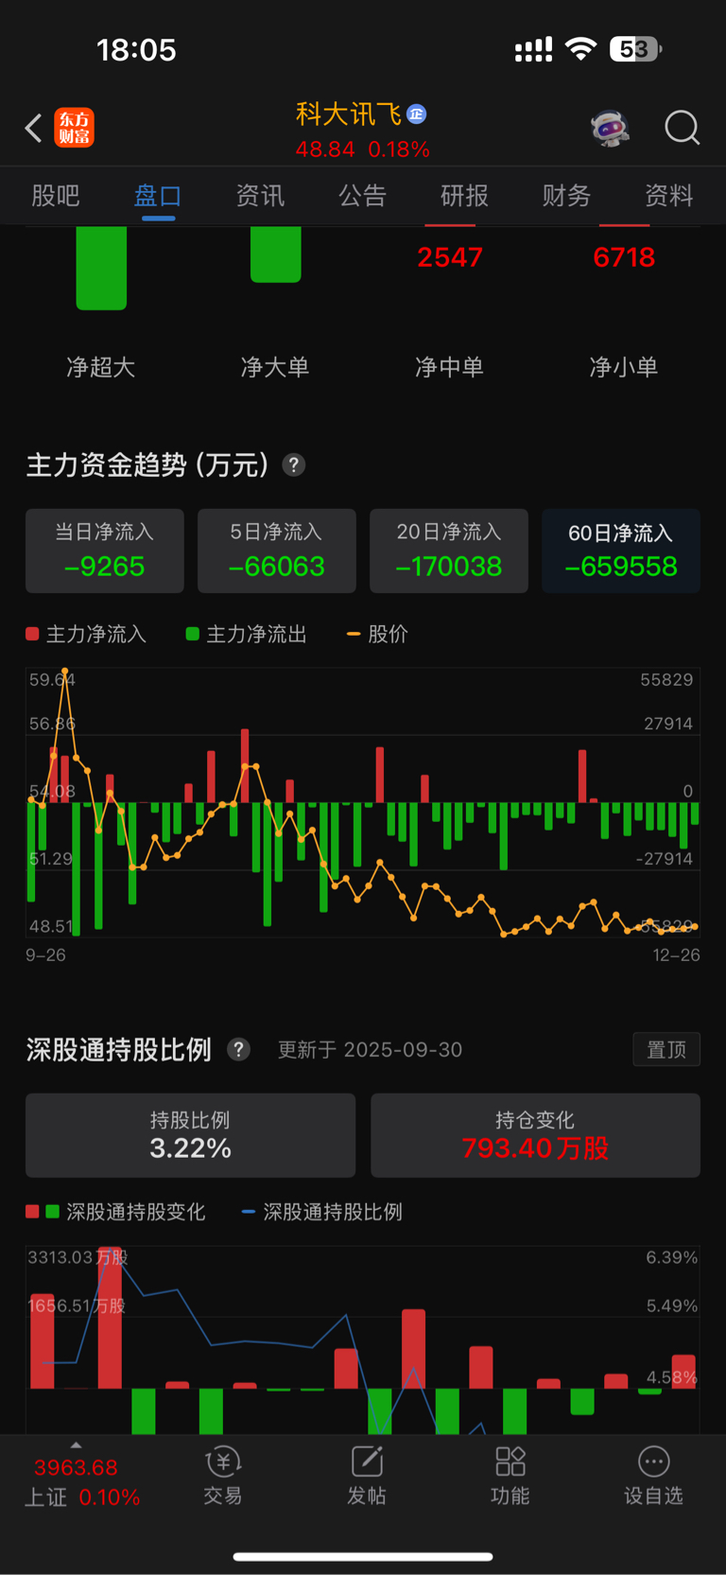
Task: Open the 公告 tab
Action: 363,196
